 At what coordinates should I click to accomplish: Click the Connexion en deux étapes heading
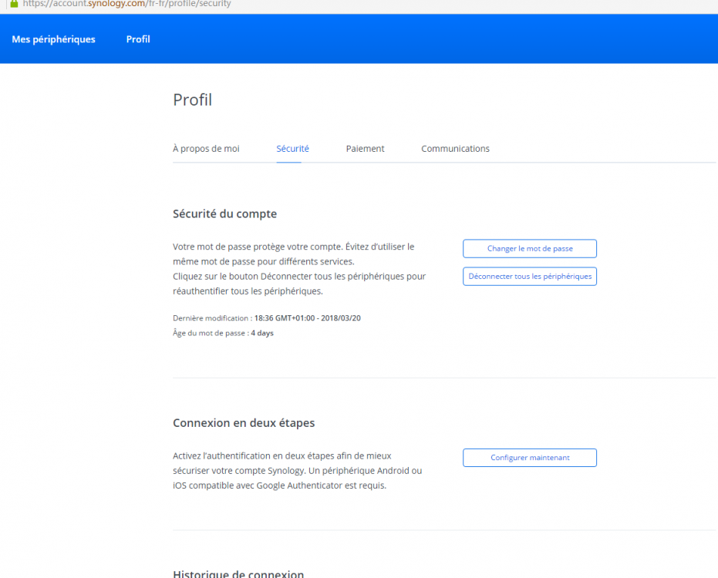point(244,423)
